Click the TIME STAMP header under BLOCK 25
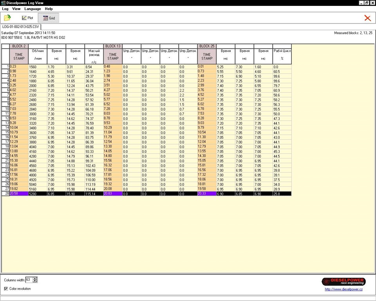The height and width of the screenshot is (301, 376). pyautogui.click(x=207, y=56)
